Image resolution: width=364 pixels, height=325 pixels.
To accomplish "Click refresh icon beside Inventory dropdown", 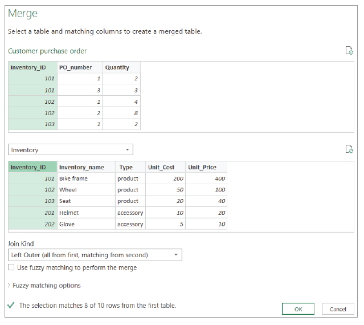I will click(349, 149).
